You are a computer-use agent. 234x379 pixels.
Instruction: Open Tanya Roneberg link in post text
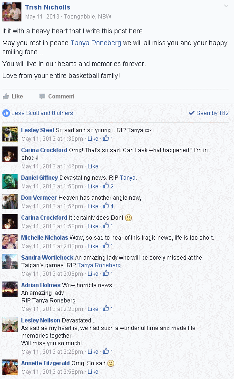[96, 43]
